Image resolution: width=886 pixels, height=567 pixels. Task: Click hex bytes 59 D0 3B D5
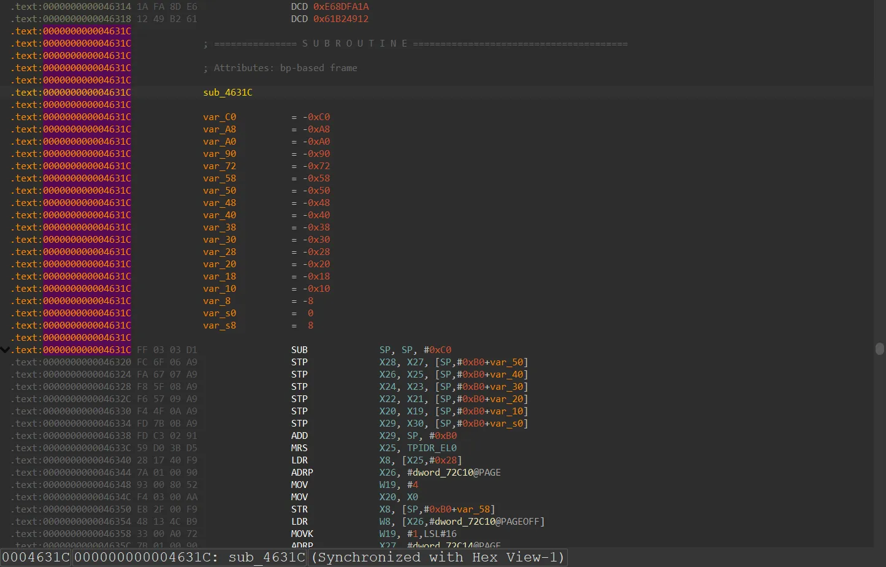[167, 448]
